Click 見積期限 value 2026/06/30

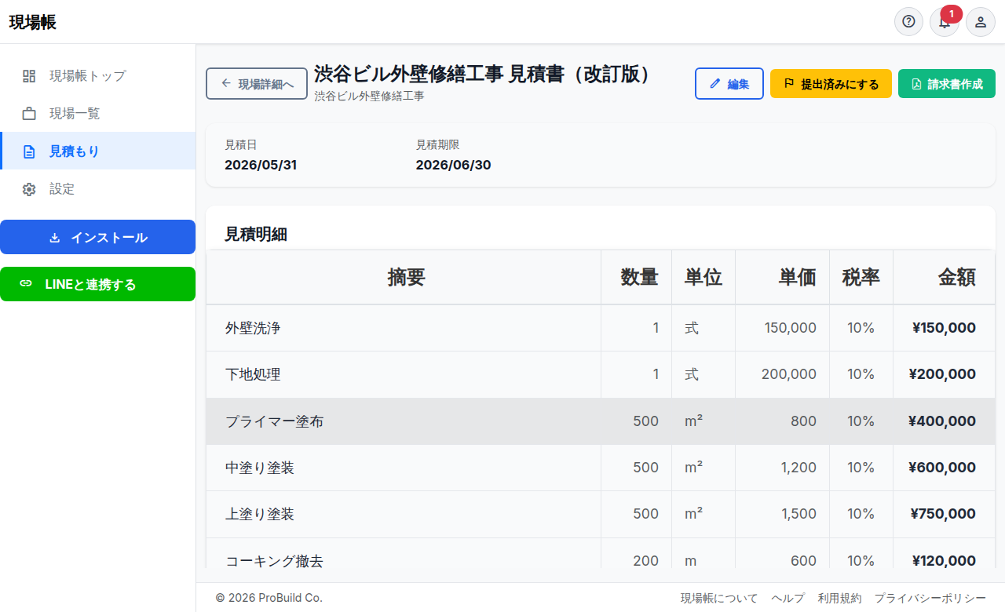click(x=453, y=165)
